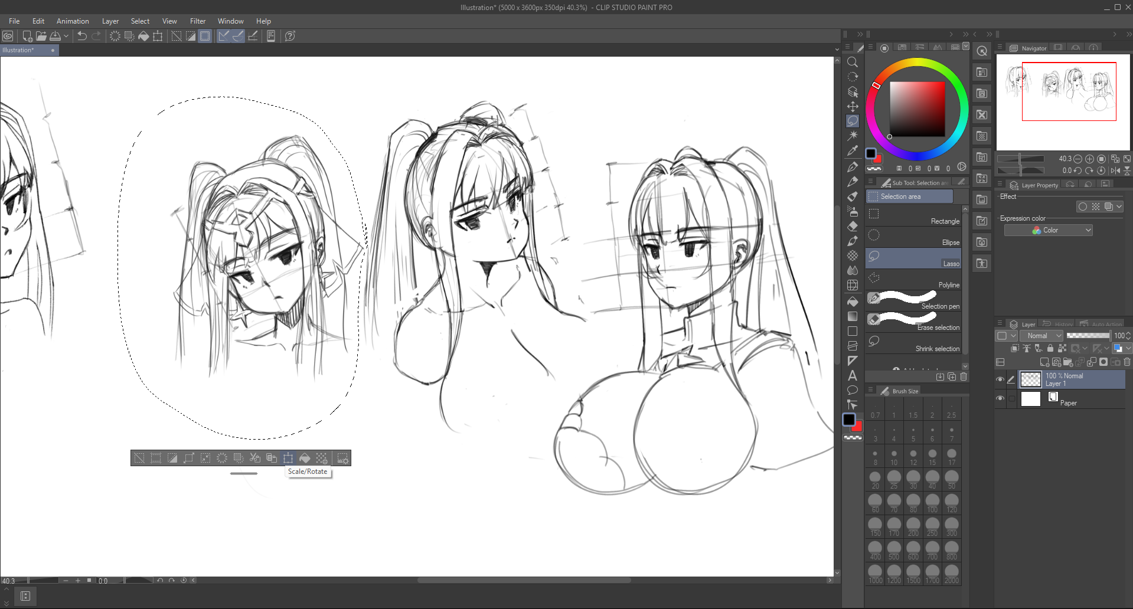The image size is (1133, 609).
Task: Click the Undo arrow in command bar
Action: [x=82, y=36]
